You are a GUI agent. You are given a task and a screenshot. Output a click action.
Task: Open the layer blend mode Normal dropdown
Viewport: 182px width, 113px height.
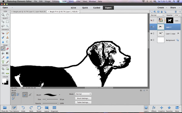point(157,15)
